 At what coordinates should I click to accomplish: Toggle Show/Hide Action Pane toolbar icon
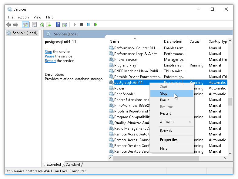[x=65, y=24]
